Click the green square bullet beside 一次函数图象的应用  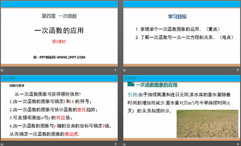[x=130, y=84]
